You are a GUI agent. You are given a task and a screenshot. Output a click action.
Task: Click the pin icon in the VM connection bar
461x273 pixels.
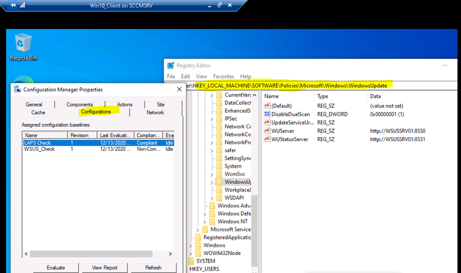click(13, 5)
